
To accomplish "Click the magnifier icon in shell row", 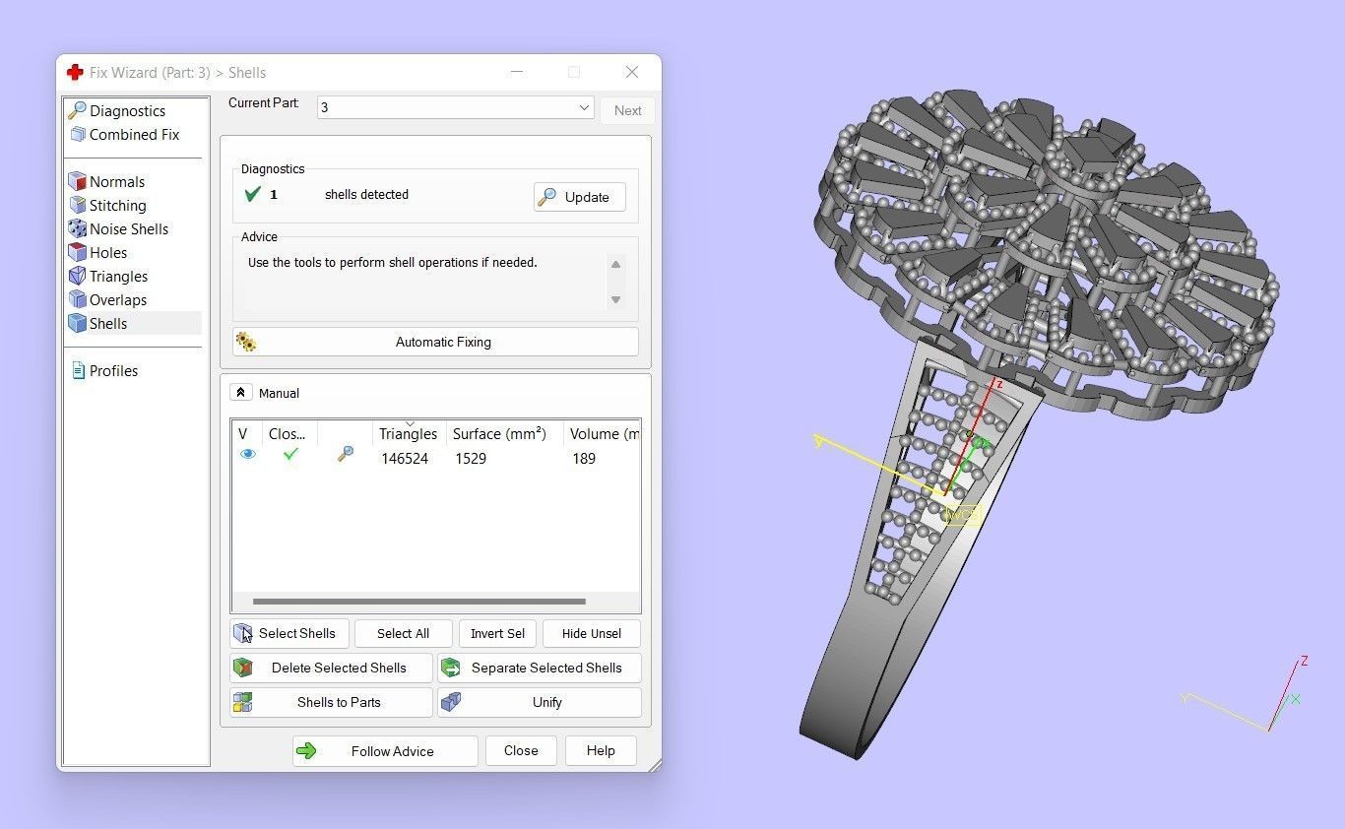I will [x=346, y=454].
